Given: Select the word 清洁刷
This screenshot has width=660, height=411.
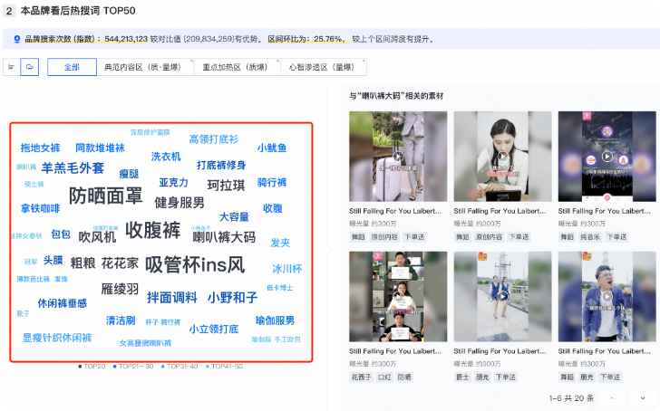Looking at the screenshot, I should pos(121,320).
